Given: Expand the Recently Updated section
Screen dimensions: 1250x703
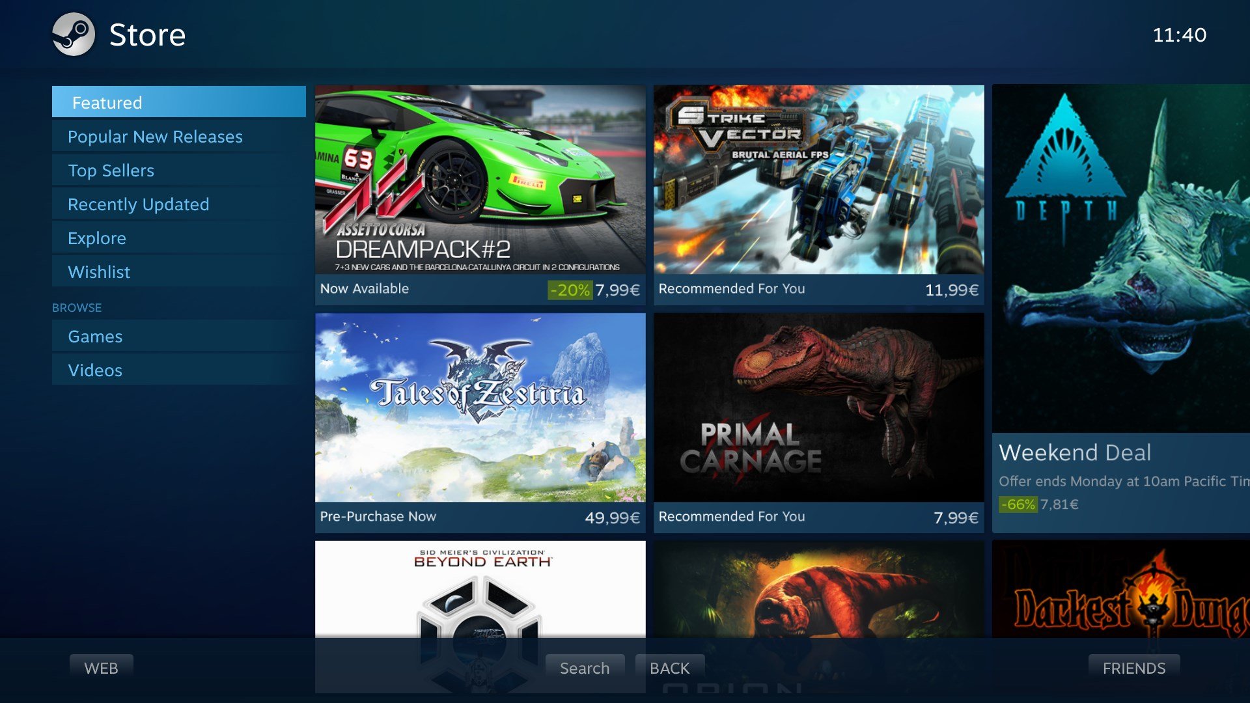Looking at the screenshot, I should [x=139, y=204].
